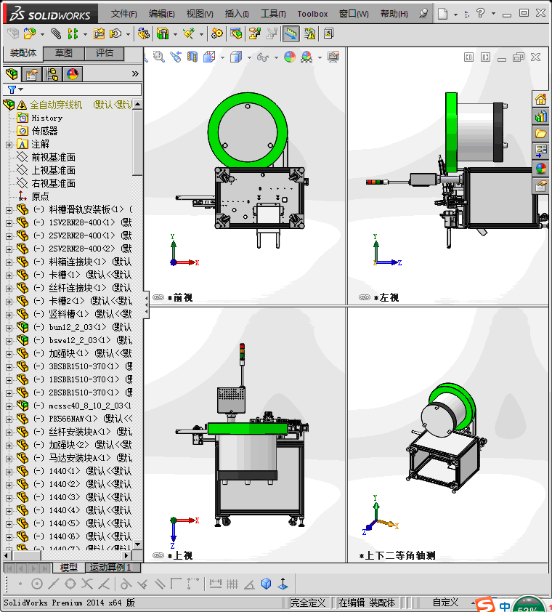
Task: Select the Move Component tool
Action: (x=115, y=34)
